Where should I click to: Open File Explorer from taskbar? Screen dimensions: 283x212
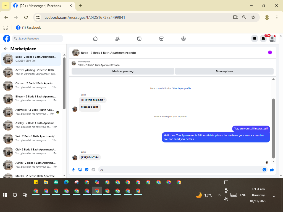point(46,182)
